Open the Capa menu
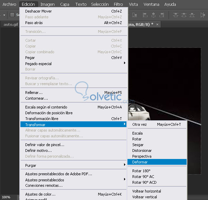Screen dimensions: 208x200 click(65, 4)
